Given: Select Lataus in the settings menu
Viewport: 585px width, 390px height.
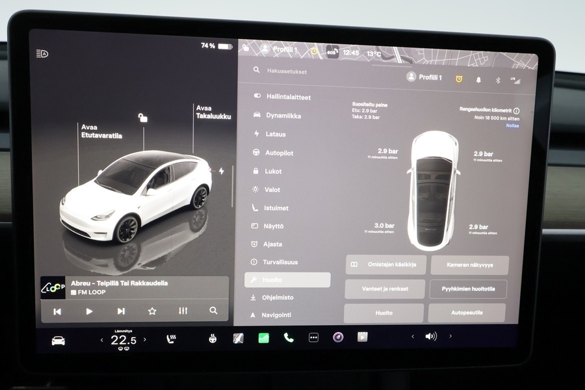Looking at the screenshot, I should pyautogui.click(x=276, y=134).
